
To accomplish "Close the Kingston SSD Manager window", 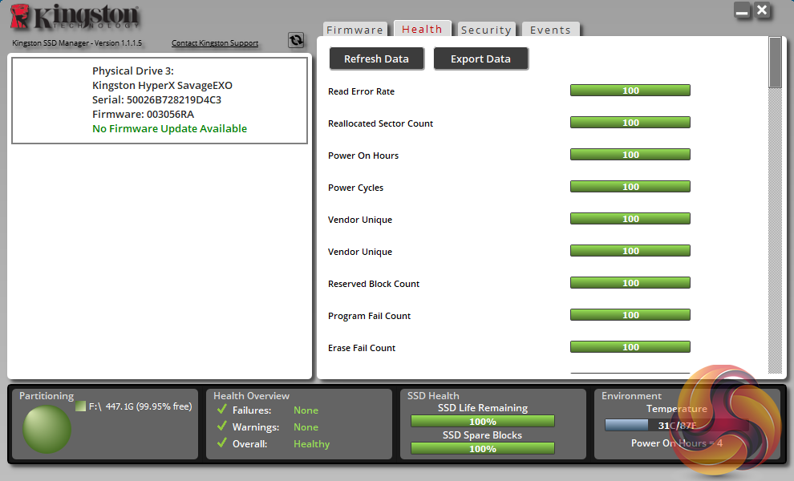I will coord(762,10).
